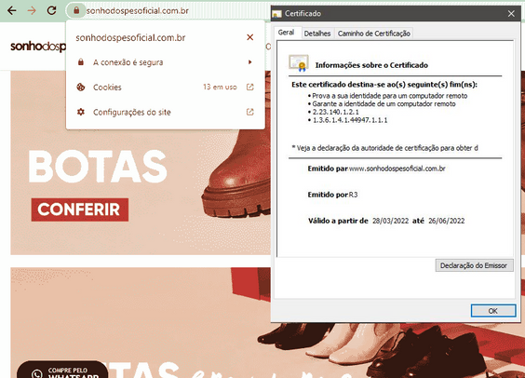Click the padlock icon in the address bar
This screenshot has width=525, height=378.
[76, 10]
